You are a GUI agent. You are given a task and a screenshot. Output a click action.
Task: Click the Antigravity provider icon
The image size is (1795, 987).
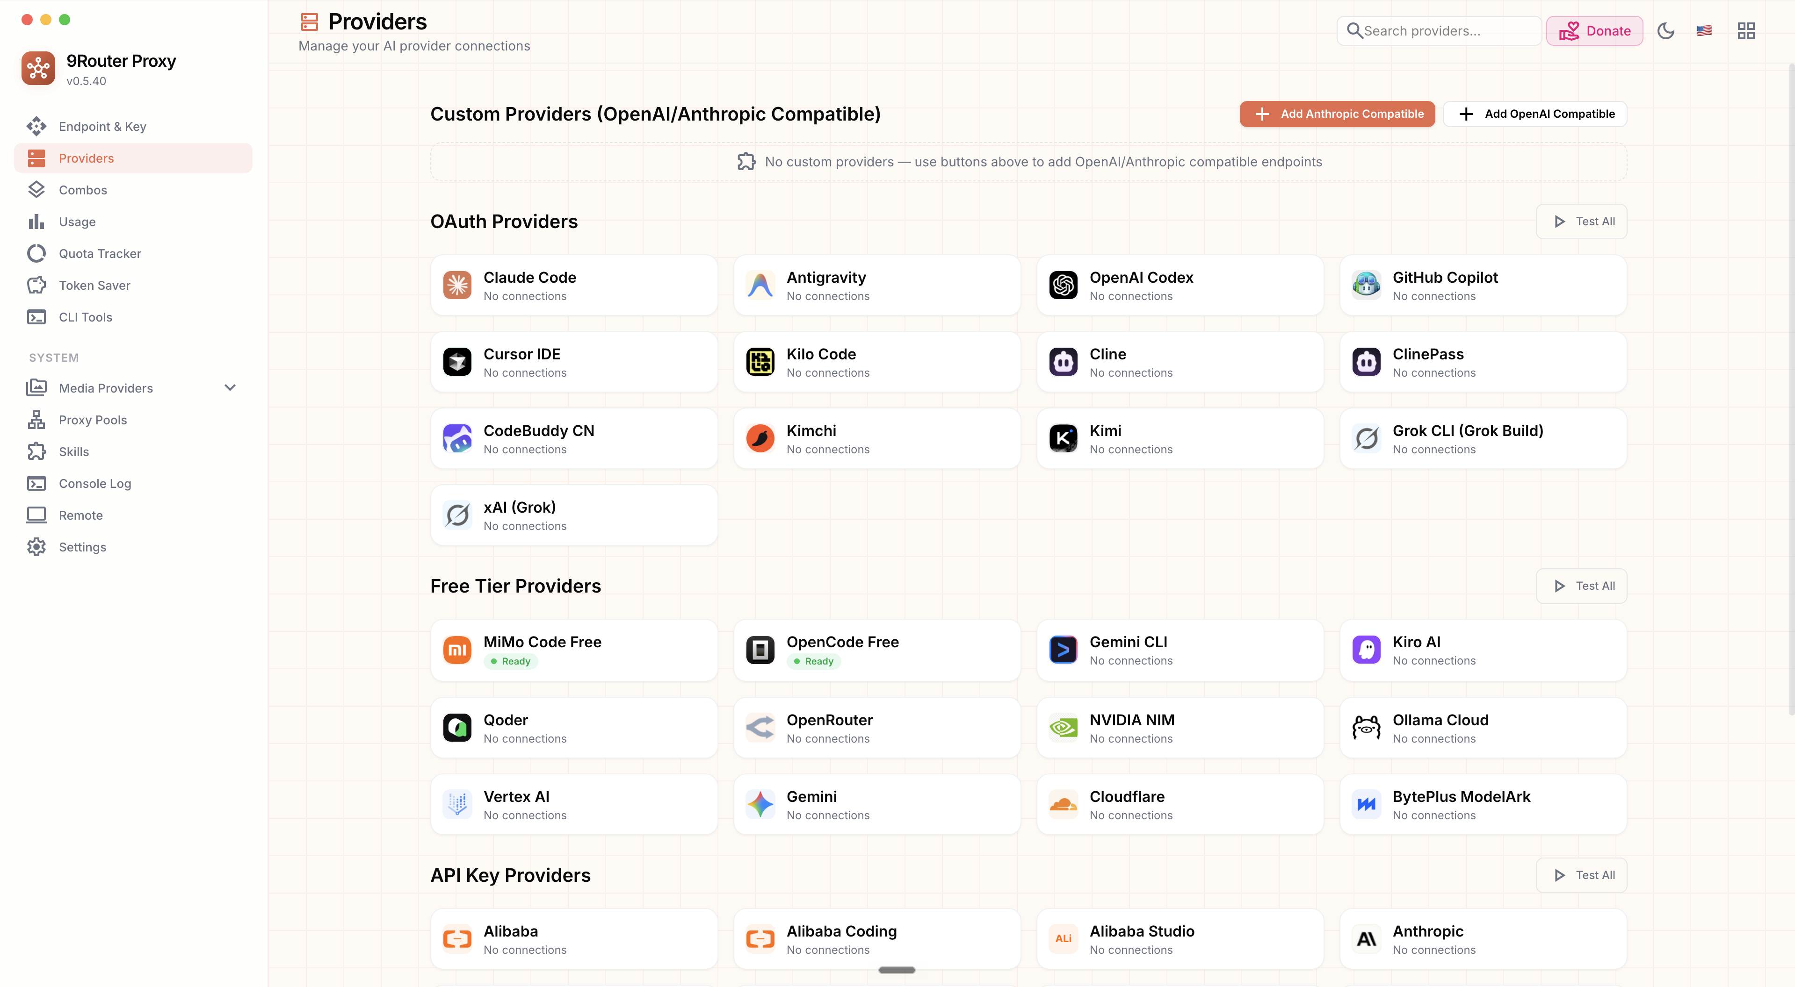[760, 286]
